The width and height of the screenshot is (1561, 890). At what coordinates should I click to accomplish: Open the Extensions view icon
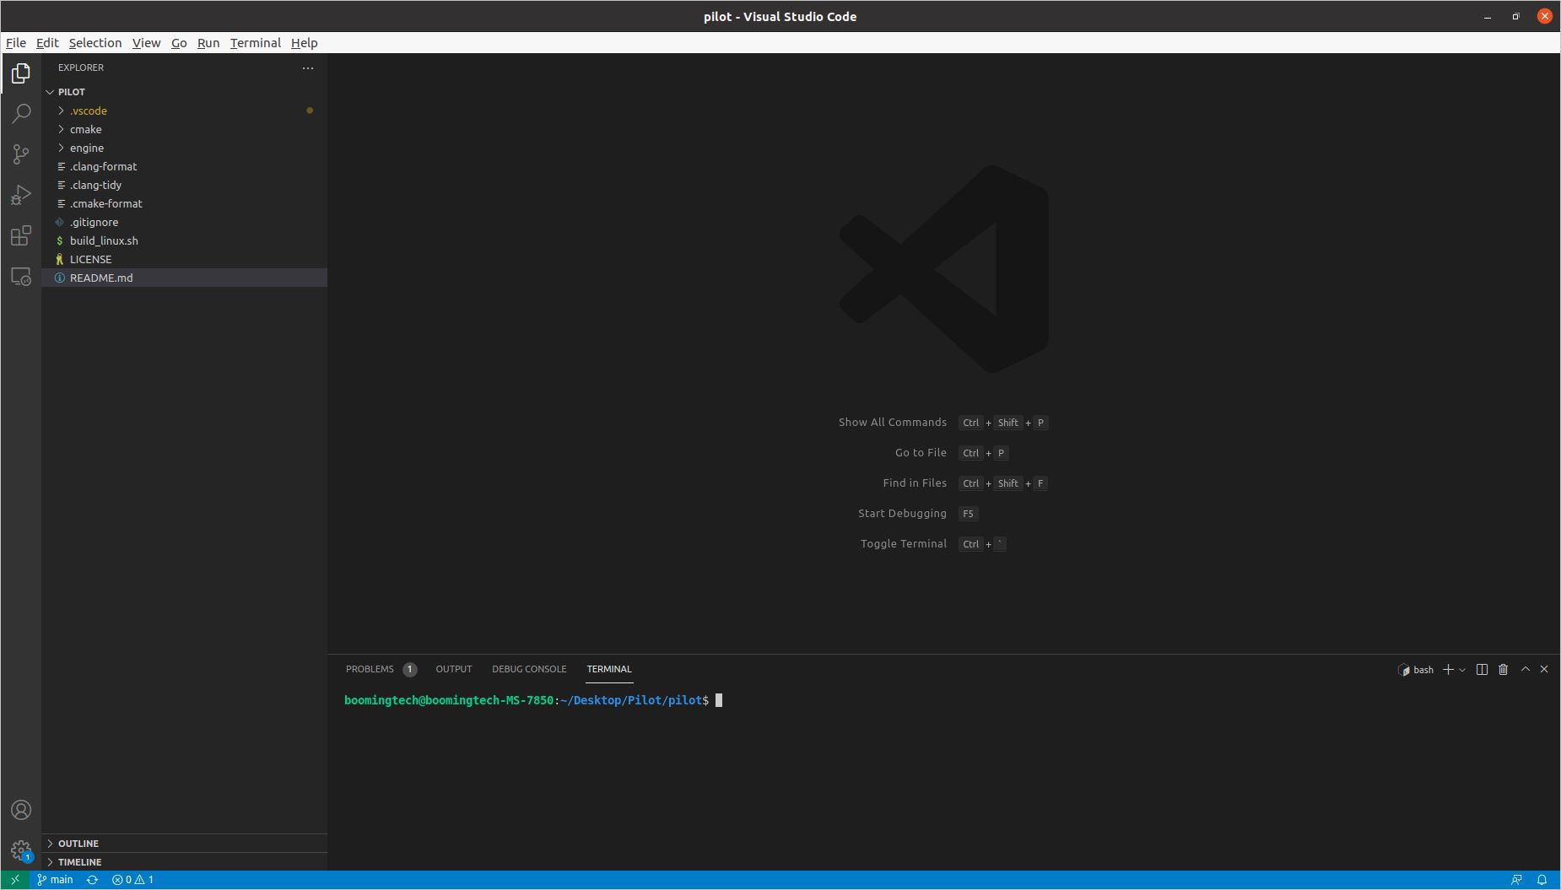(x=21, y=235)
